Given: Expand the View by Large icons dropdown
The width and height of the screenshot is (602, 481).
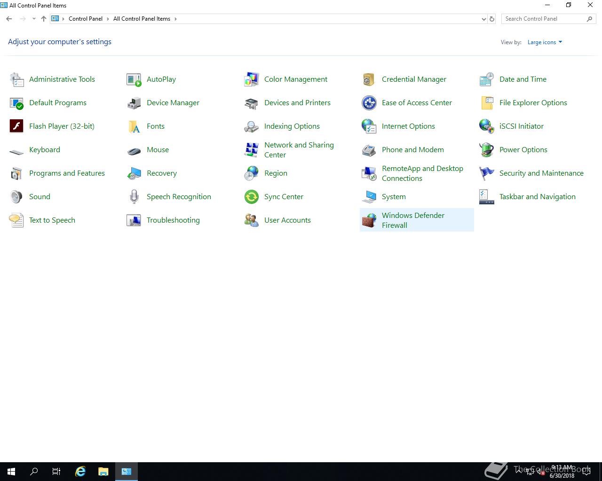Looking at the screenshot, I should pos(545,42).
